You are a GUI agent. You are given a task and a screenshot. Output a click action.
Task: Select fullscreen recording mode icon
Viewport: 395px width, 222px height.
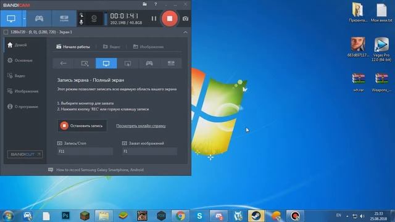tap(106, 63)
